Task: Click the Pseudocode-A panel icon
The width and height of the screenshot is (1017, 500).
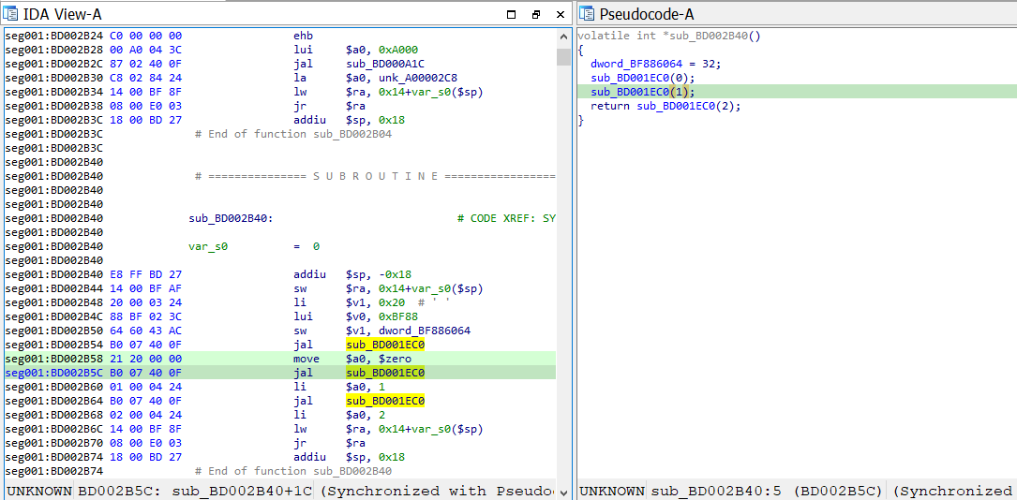Action: click(x=587, y=14)
